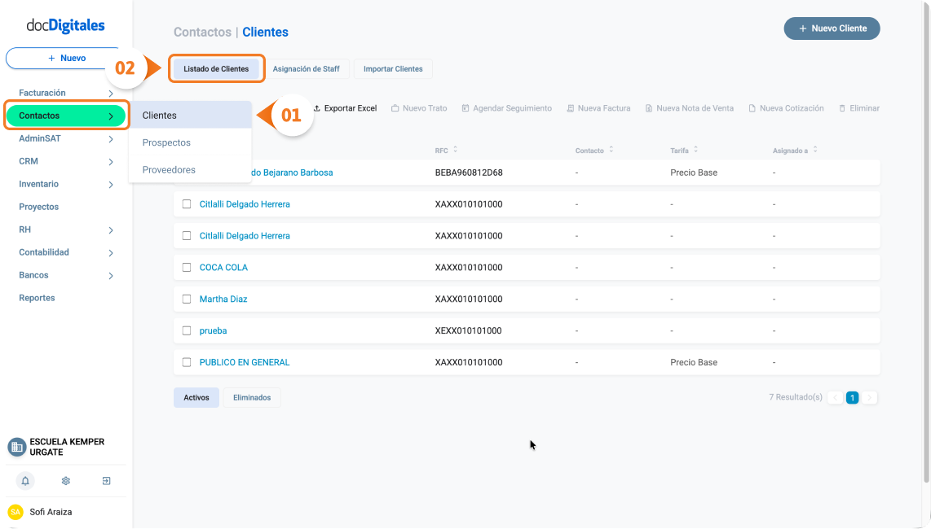The height and width of the screenshot is (529, 931).
Task: Go to previous results page arrow
Action: (836, 398)
